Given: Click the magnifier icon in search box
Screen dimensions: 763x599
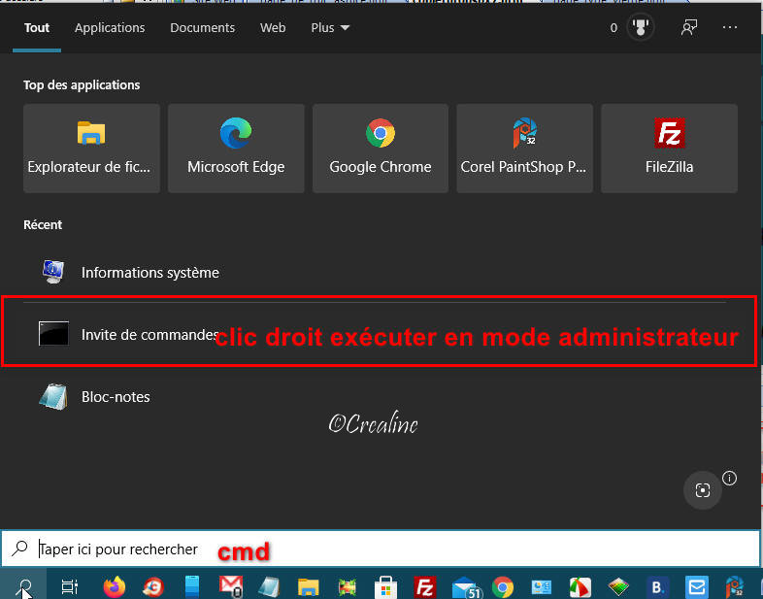Looking at the screenshot, I should click(20, 548).
